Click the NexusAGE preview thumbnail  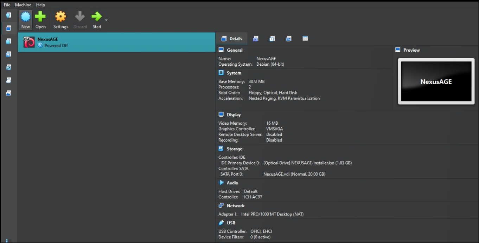pos(436,81)
